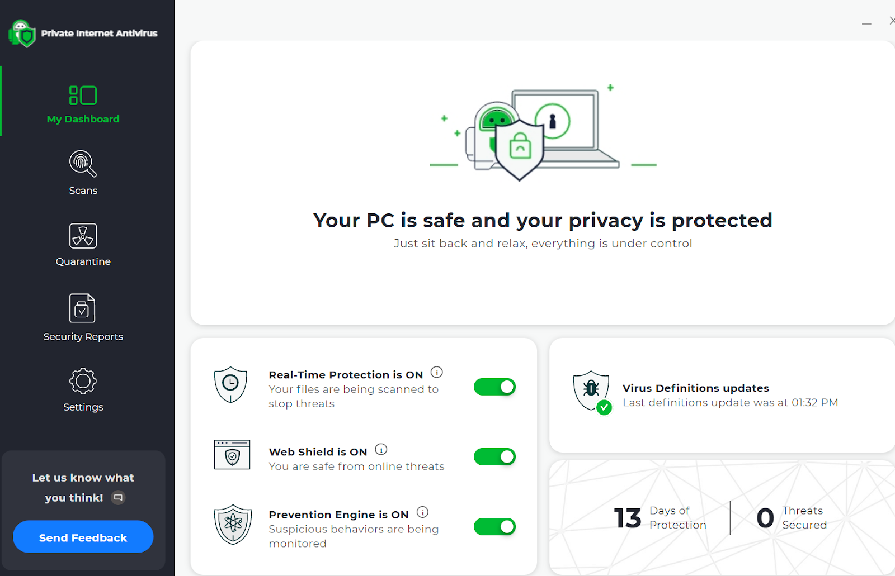Click the Scans fingerprint magnifier icon
The width and height of the screenshot is (895, 576).
tap(83, 164)
